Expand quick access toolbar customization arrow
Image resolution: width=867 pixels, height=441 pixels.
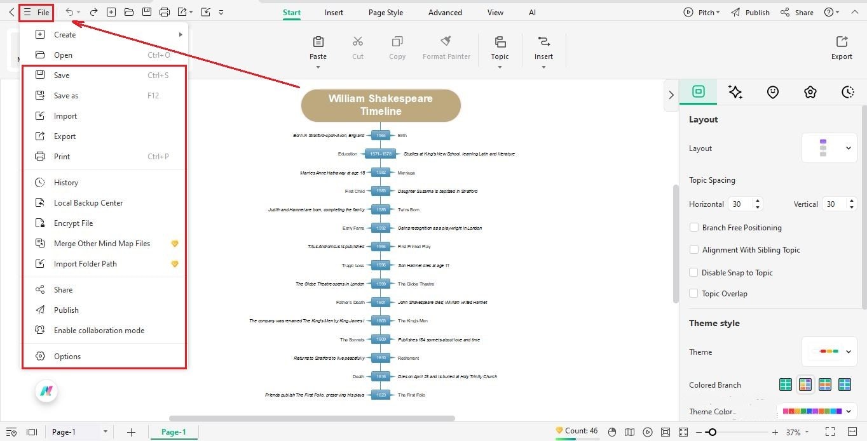coord(221,12)
